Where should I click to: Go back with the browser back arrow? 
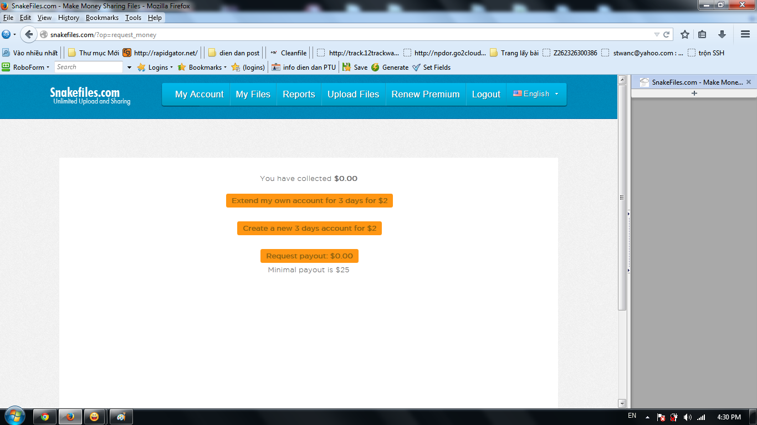pyautogui.click(x=29, y=34)
